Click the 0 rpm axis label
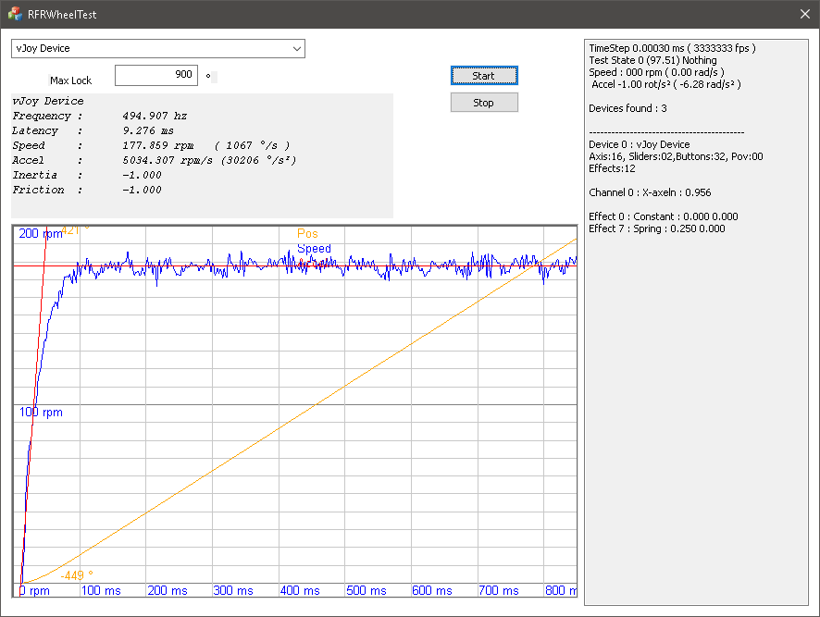Viewport: 820px width, 617px height. 34,590
